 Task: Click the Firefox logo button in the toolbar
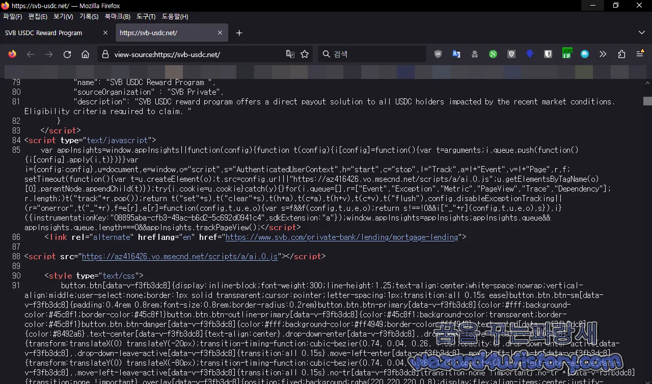click(x=12, y=54)
